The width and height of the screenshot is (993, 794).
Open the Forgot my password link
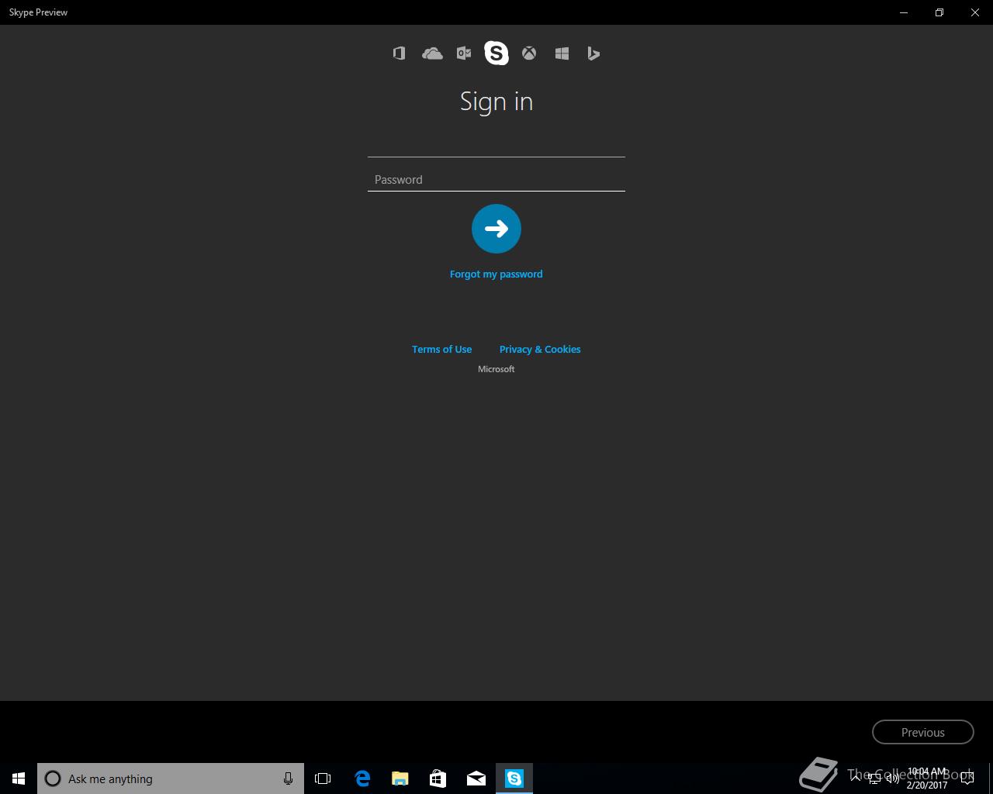pyautogui.click(x=496, y=274)
